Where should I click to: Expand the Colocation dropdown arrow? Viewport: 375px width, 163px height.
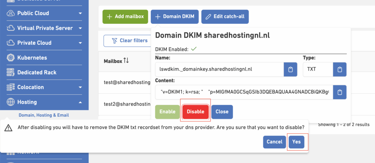pos(80,87)
